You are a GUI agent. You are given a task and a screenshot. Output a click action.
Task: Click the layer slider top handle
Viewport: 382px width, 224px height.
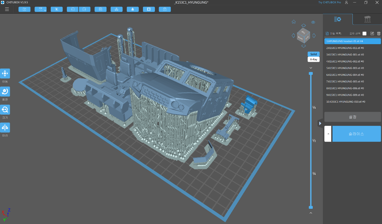tap(311, 73)
